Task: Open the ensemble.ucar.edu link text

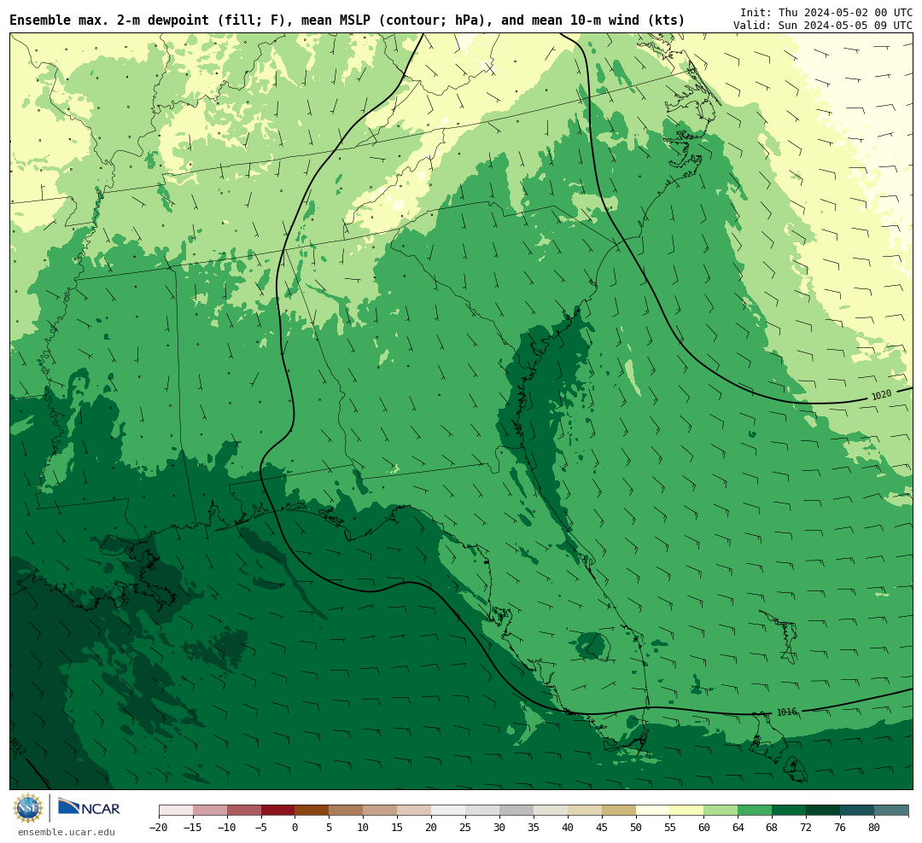Action: pyautogui.click(x=67, y=832)
